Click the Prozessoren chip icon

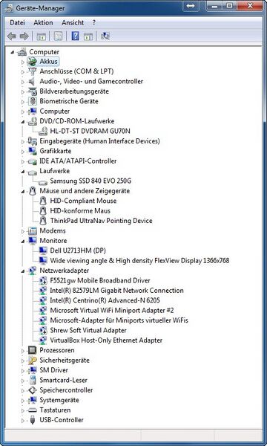pos(33,350)
